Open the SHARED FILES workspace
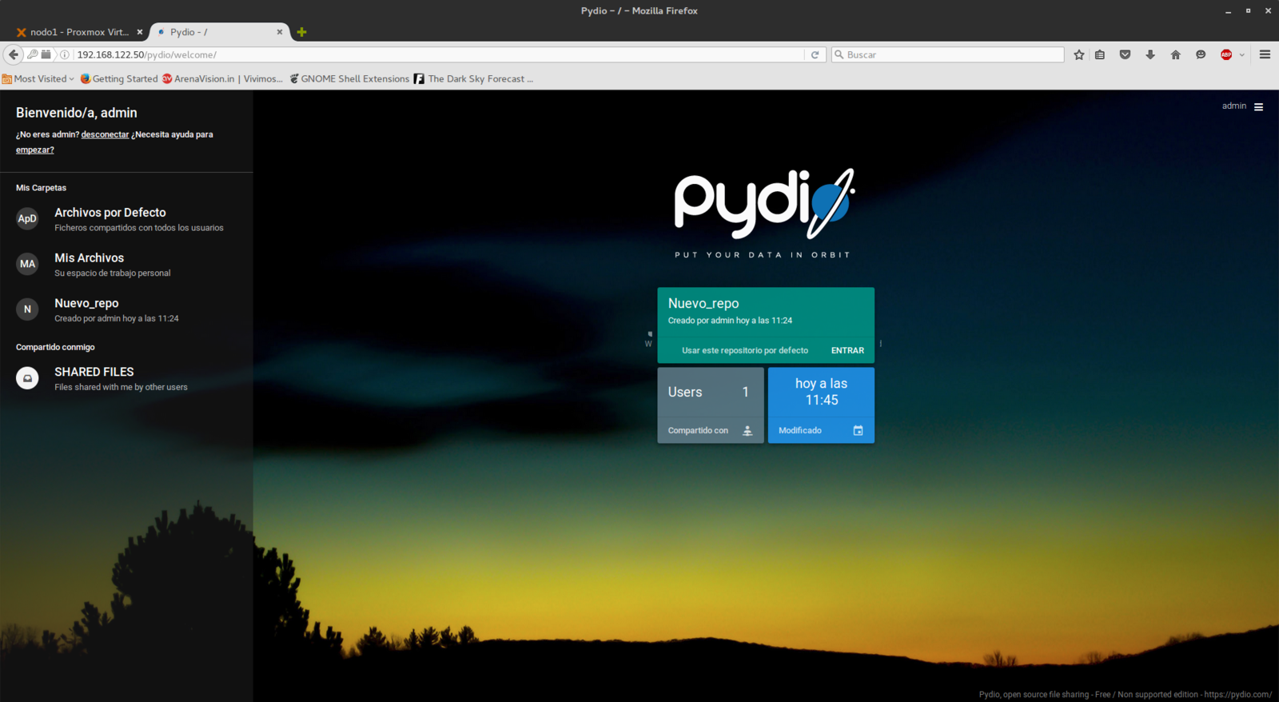 click(126, 379)
